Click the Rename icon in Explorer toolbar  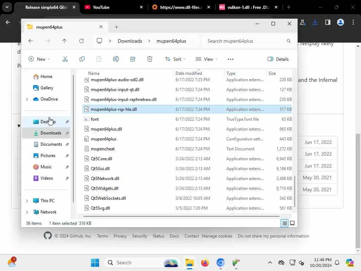click(116, 59)
